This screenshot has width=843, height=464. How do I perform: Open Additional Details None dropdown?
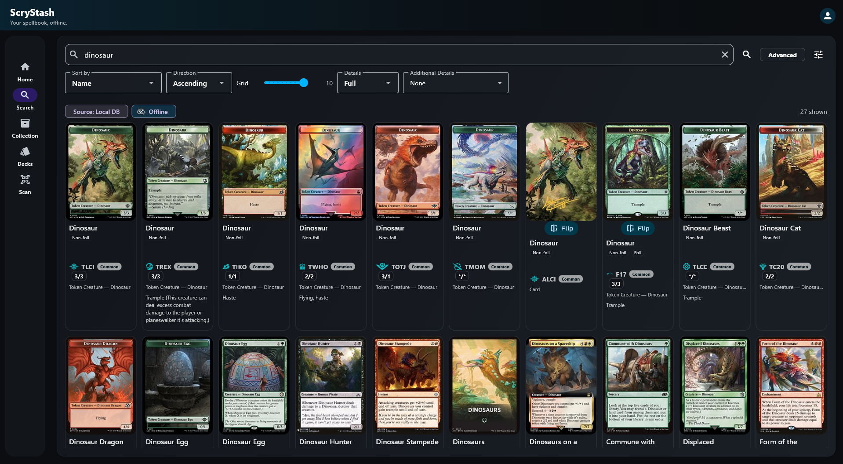tap(456, 83)
